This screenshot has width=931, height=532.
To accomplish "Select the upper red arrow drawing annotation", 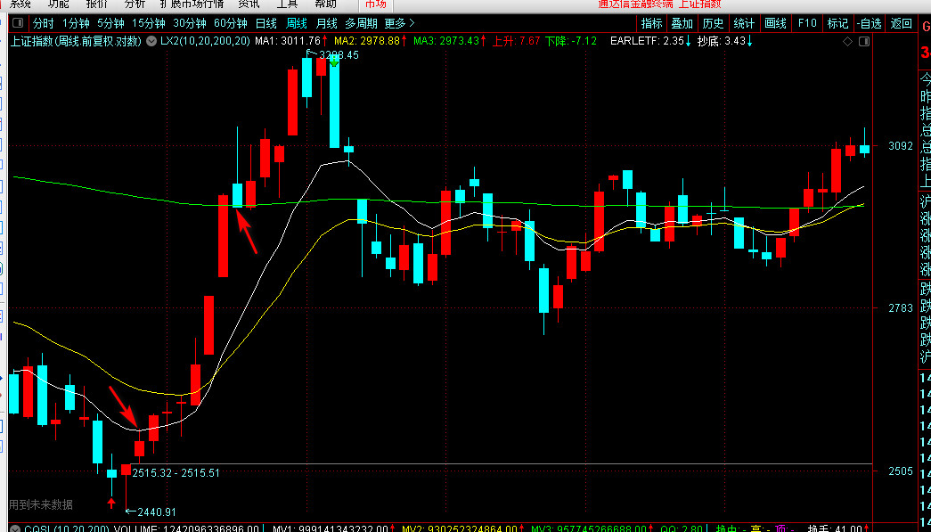I will pyautogui.click(x=247, y=231).
